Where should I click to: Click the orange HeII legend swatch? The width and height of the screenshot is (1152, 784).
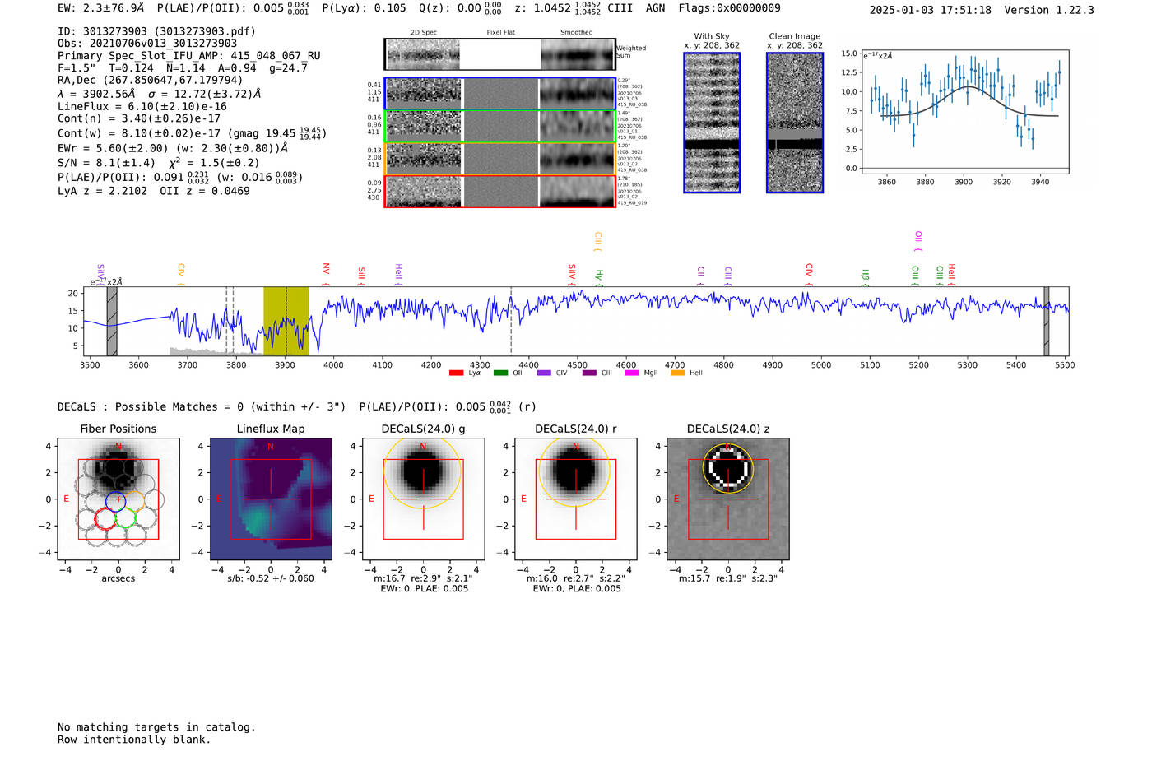(677, 373)
